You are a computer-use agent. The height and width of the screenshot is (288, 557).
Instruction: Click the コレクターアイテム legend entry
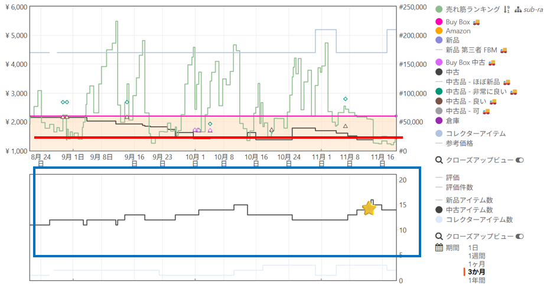point(475,133)
